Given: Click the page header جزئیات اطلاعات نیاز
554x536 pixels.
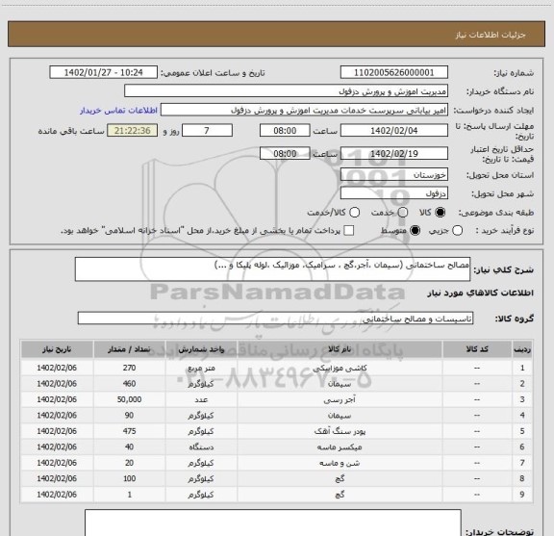Looking at the screenshot, I should point(491,35).
